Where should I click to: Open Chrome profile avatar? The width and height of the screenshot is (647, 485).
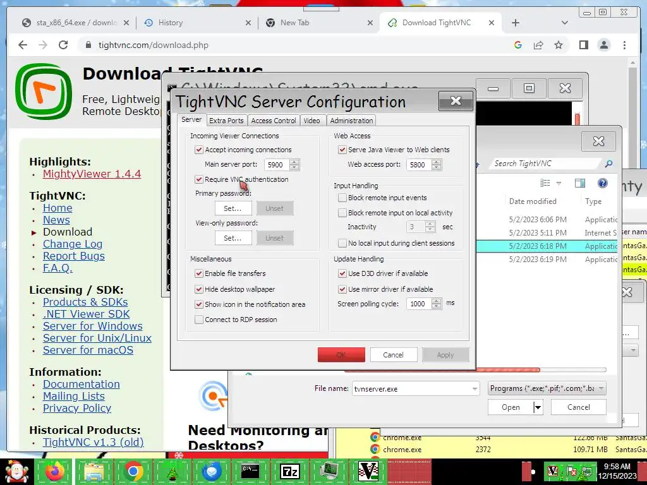(603, 45)
